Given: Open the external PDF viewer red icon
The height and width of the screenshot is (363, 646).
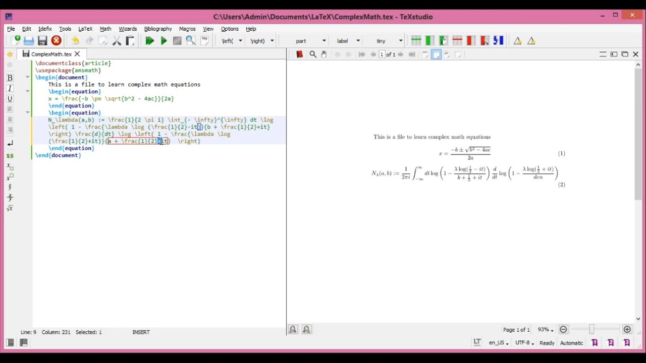Looking at the screenshot, I should point(299,54).
